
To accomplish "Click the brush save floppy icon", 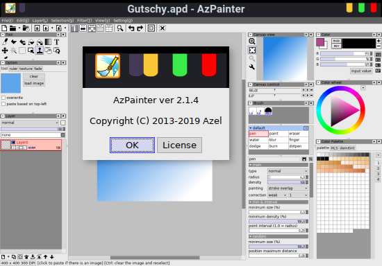I will coord(304,159).
